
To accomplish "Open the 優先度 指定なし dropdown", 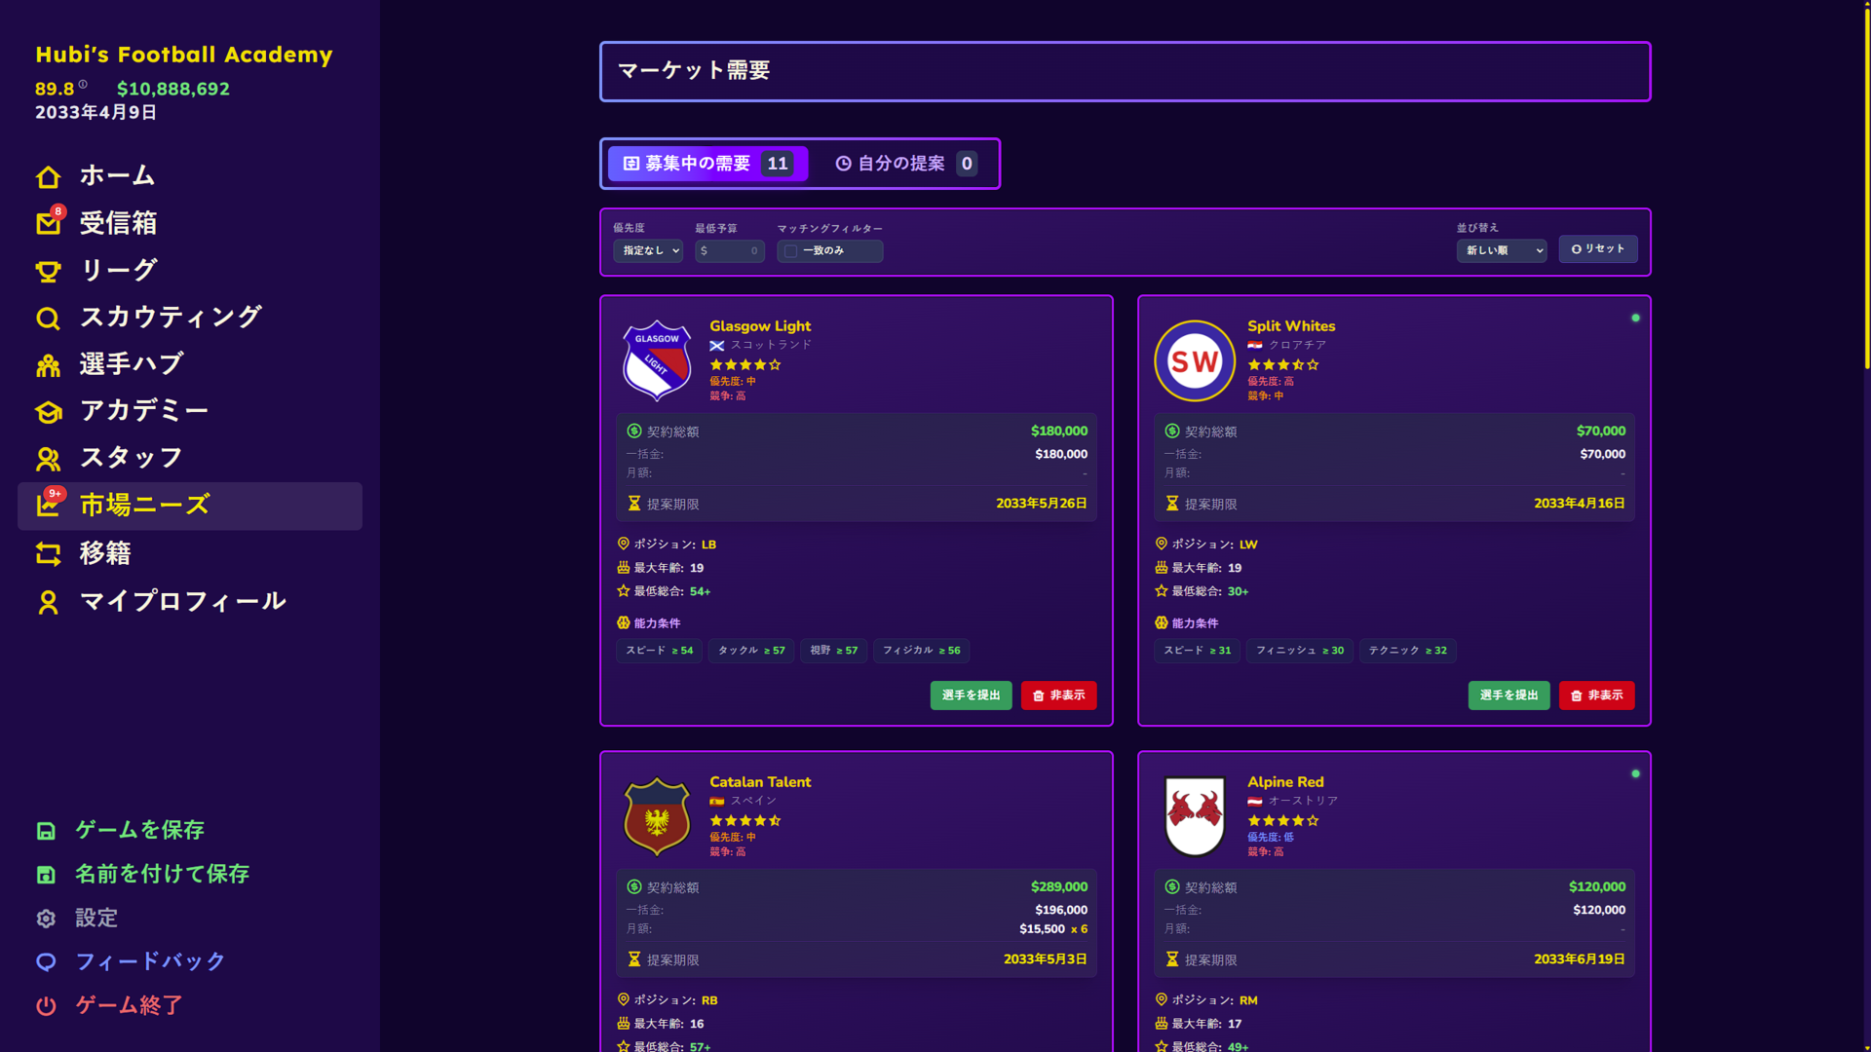I will coord(648,250).
